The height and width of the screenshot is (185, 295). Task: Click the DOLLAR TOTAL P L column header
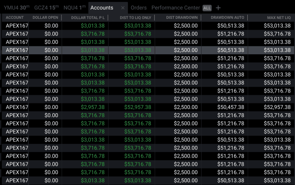tap(88, 17)
